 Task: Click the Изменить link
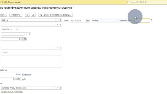click(27, 74)
